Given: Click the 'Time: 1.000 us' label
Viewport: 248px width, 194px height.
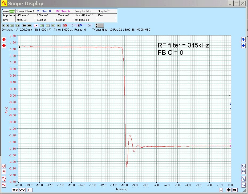Looking at the screenshot, I should click(x=63, y=30).
